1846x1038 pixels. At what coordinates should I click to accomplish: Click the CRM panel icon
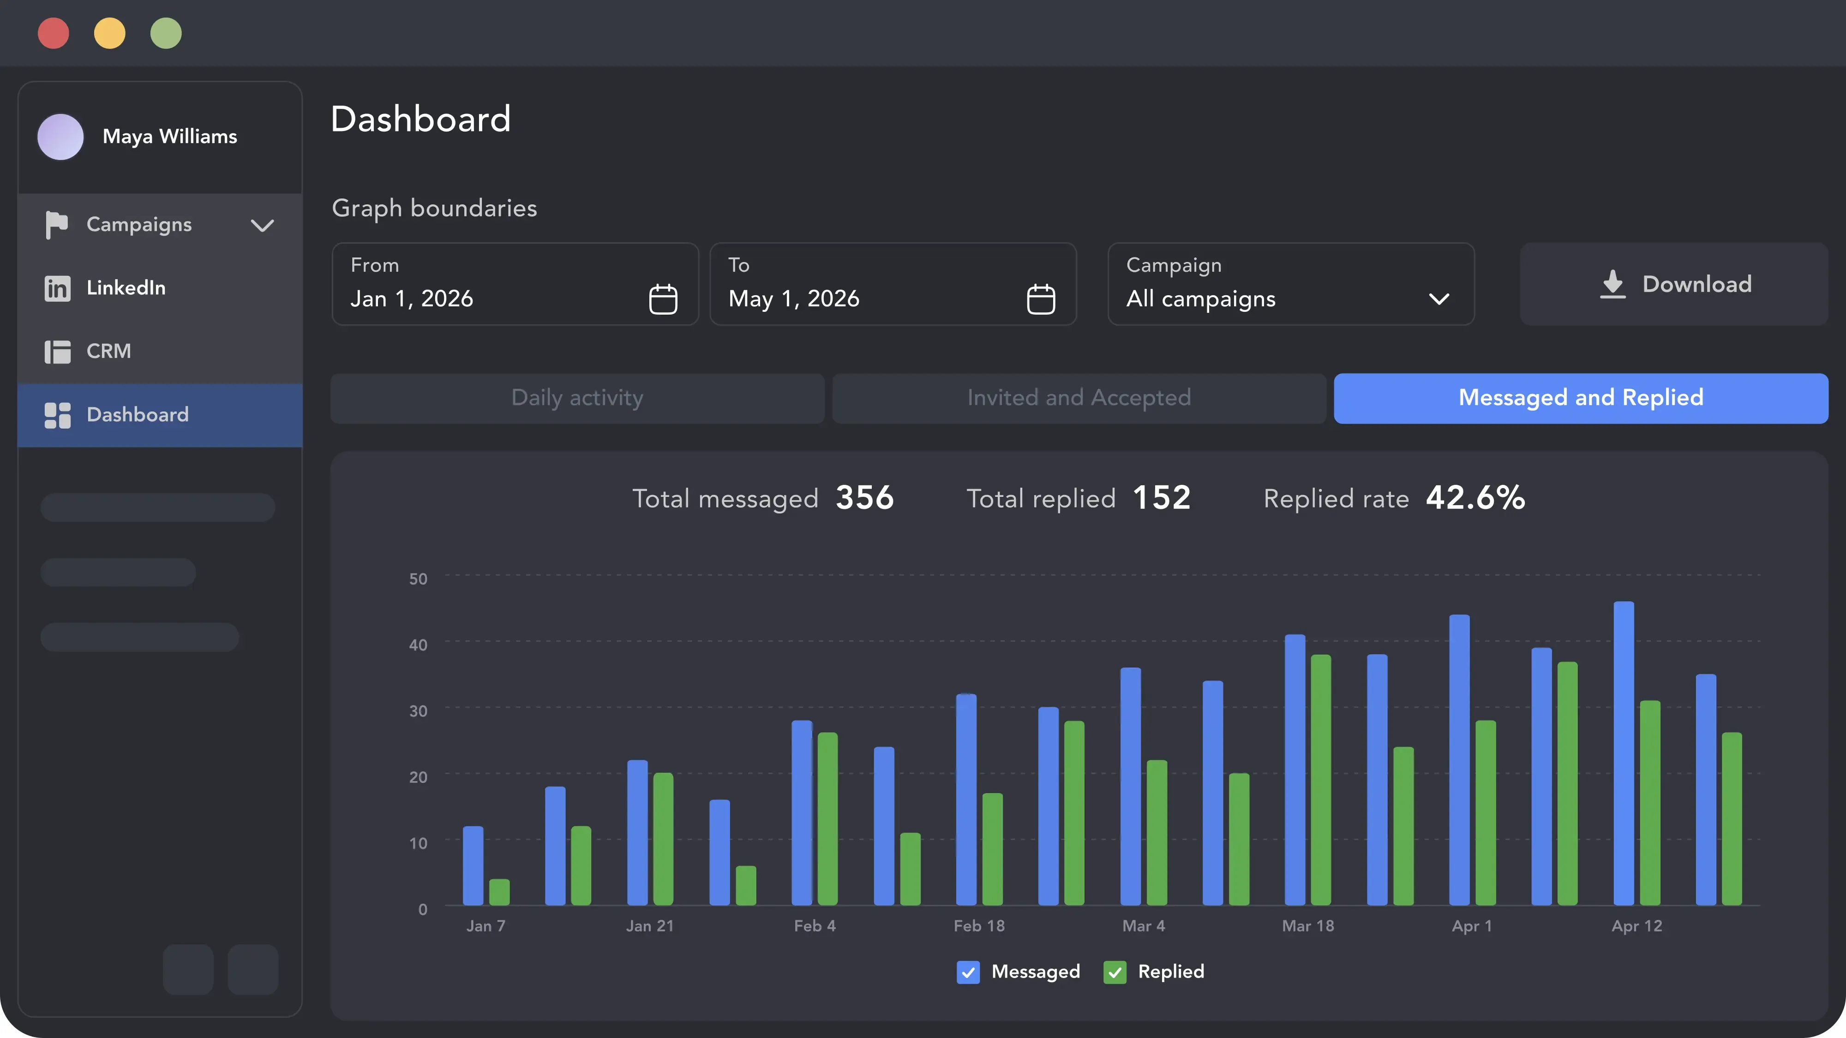(57, 352)
